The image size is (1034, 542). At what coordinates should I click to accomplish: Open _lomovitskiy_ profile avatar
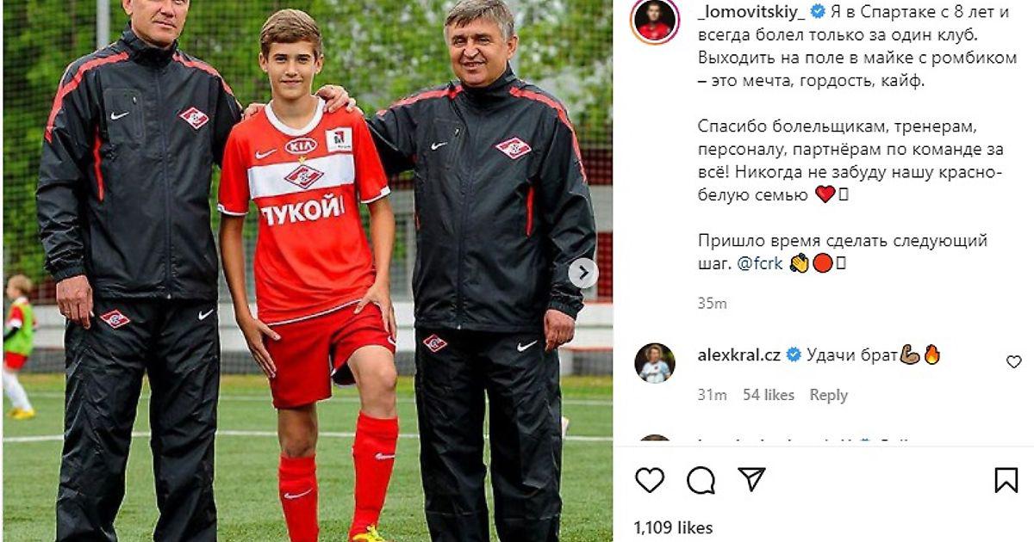click(655, 21)
